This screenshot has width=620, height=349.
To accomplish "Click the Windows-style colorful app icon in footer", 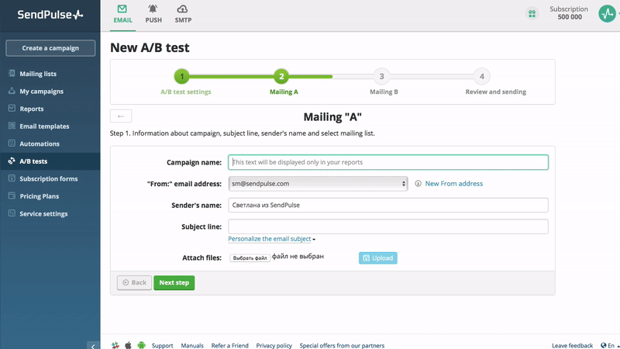I will pyautogui.click(x=115, y=345).
